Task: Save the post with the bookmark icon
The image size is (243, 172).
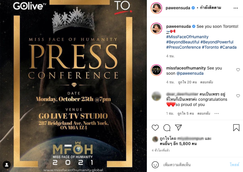Action: click(236, 128)
